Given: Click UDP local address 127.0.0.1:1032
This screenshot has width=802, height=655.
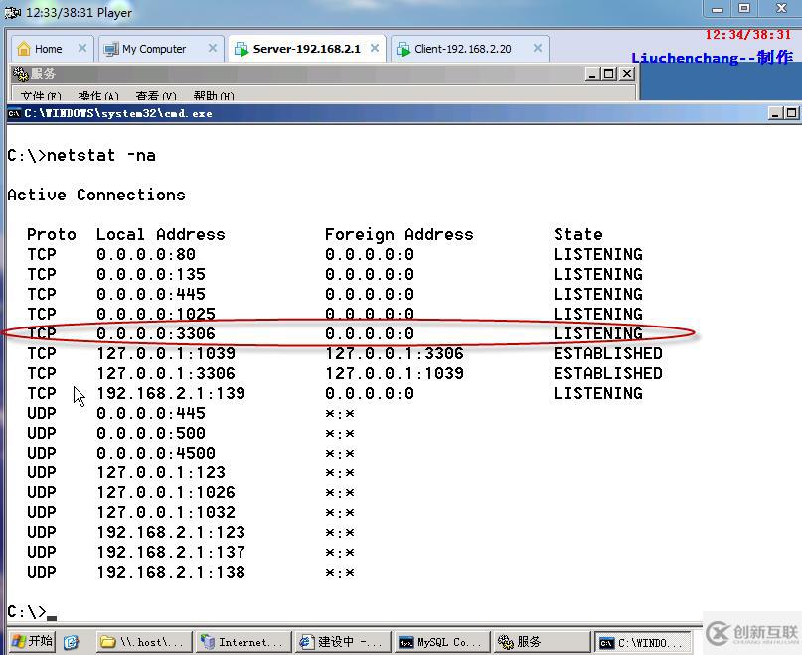Looking at the screenshot, I should (166, 512).
